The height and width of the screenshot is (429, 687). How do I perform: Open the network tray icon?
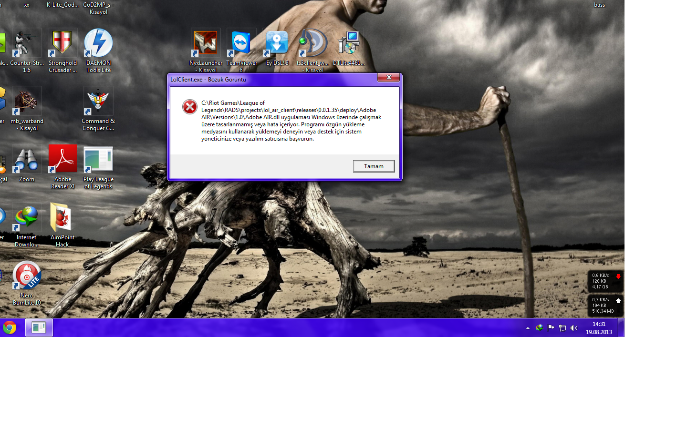click(562, 328)
